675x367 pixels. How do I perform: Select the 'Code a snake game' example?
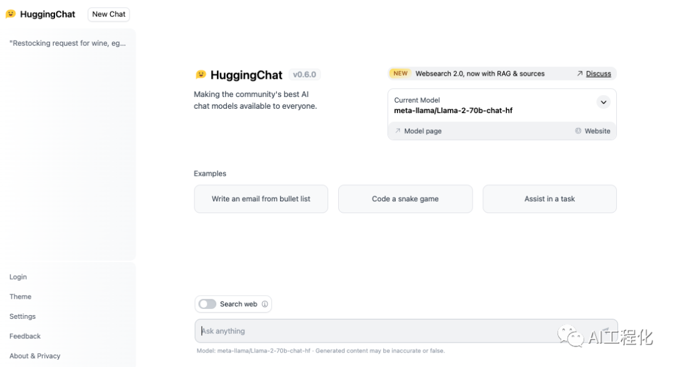pos(405,199)
